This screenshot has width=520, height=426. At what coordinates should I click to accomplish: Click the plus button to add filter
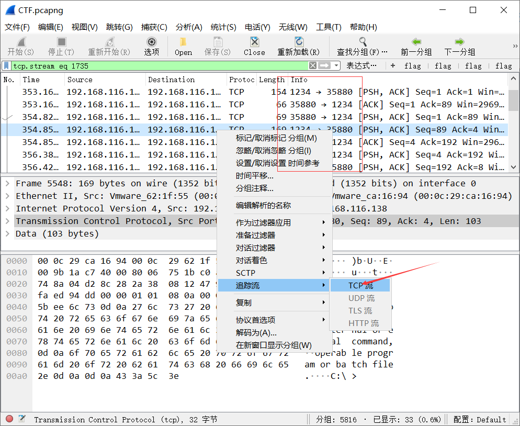(393, 66)
